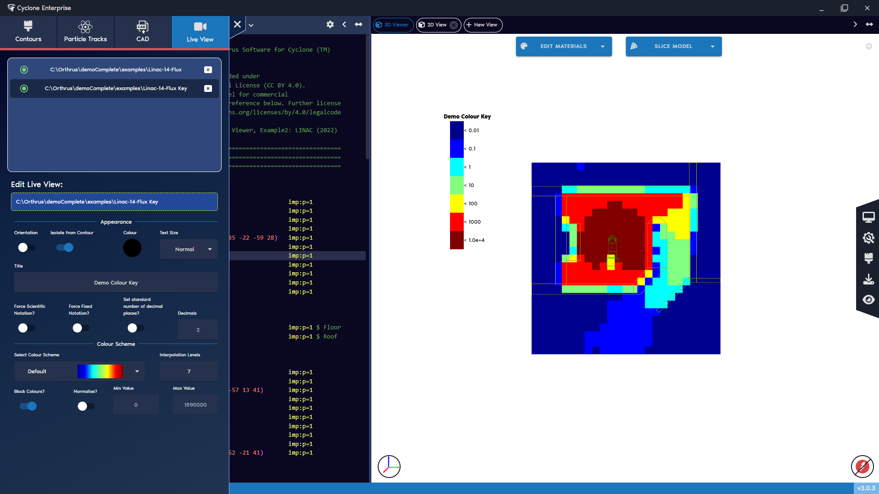
Task: Select the Particle Tracks tool
Action: 85,31
